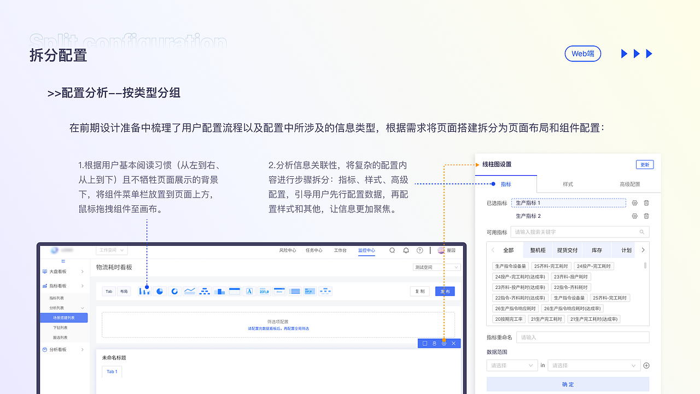Select the table component icon
Screen dimensions: 700x394
coord(234,291)
